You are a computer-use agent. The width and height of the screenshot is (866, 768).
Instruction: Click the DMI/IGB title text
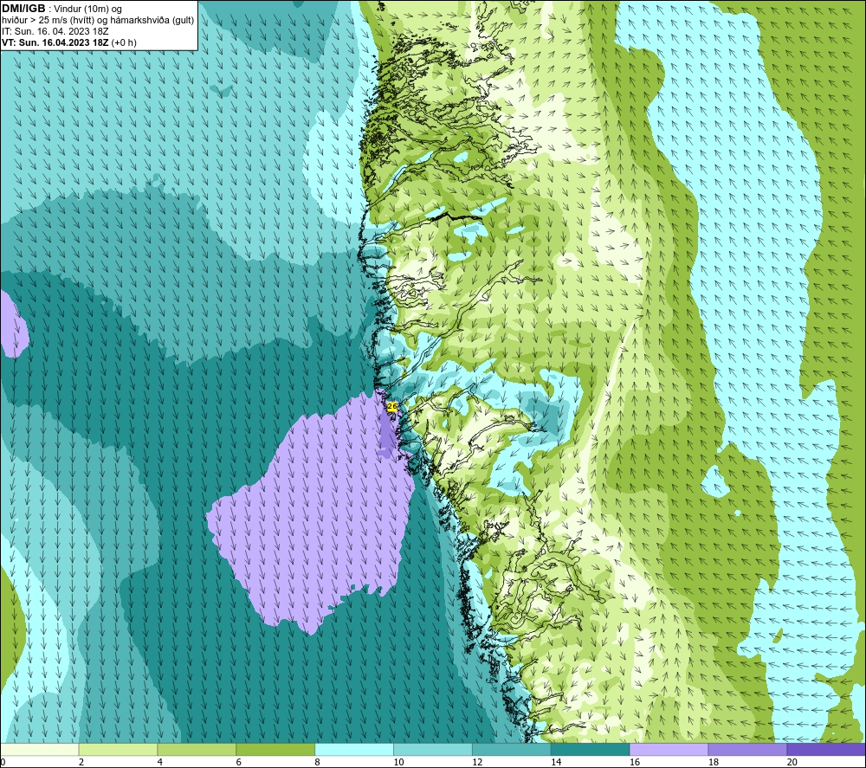pos(23,9)
